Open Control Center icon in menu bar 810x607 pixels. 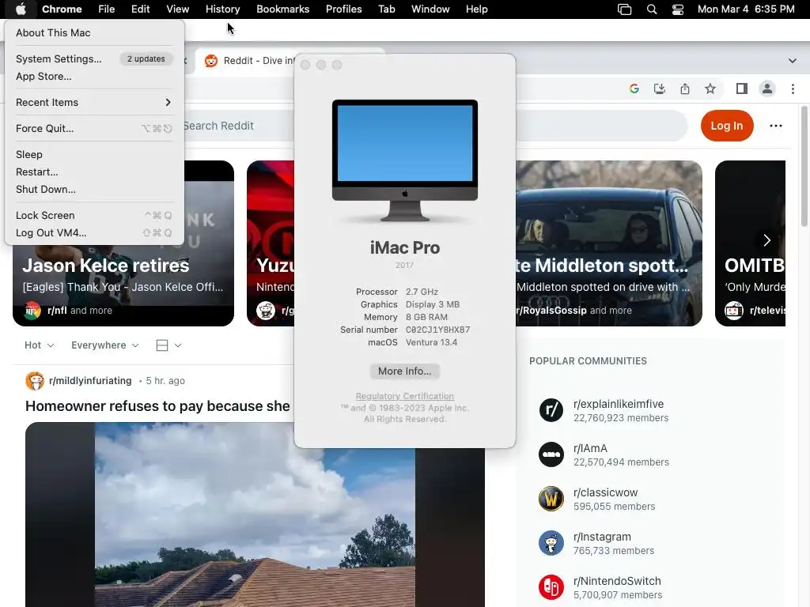point(678,9)
